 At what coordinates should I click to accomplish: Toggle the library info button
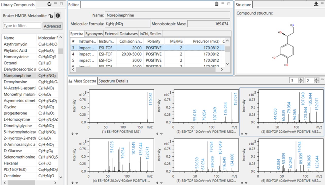[x=58, y=16]
